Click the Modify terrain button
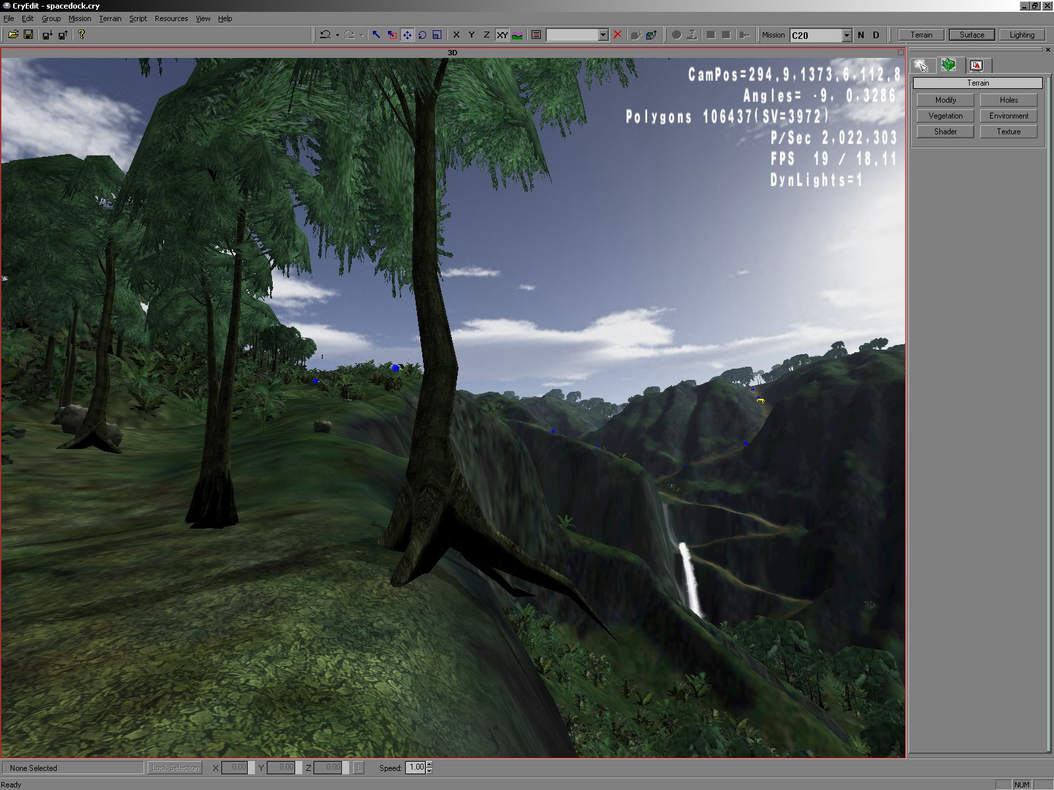The width and height of the screenshot is (1054, 790). coord(945,100)
